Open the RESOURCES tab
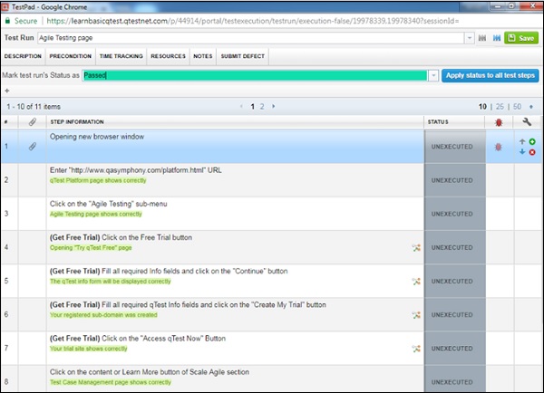 click(x=168, y=56)
